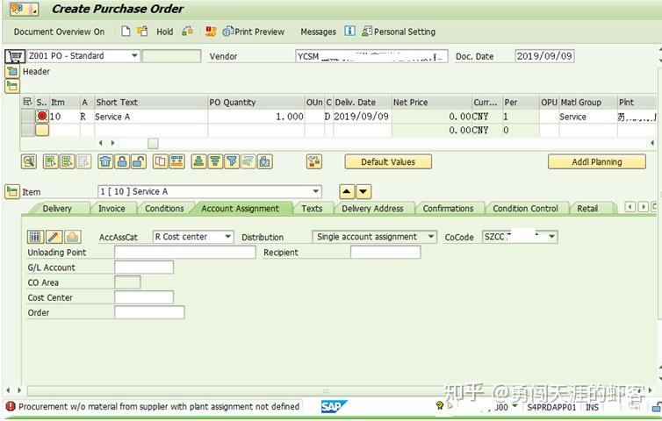Click the Cost Center input field

(x=144, y=297)
